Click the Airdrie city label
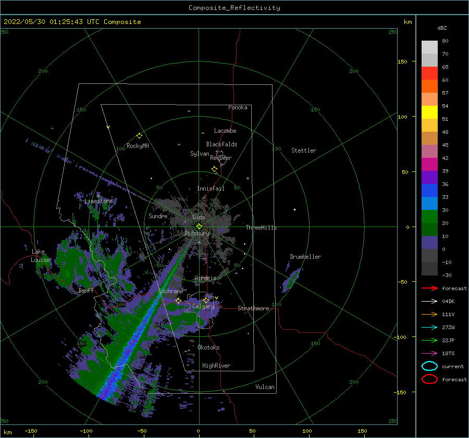 tap(205, 278)
